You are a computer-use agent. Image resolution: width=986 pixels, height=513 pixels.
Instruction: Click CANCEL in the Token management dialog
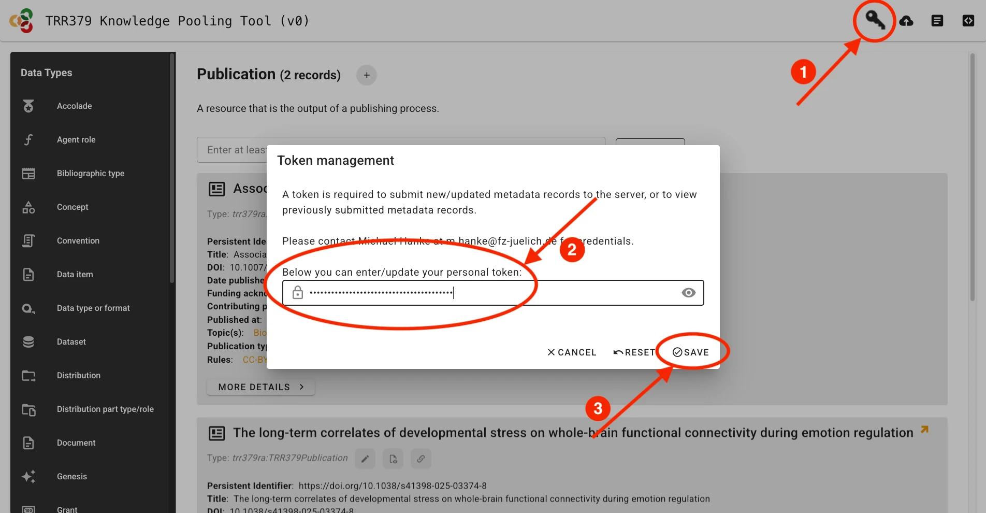coord(571,352)
